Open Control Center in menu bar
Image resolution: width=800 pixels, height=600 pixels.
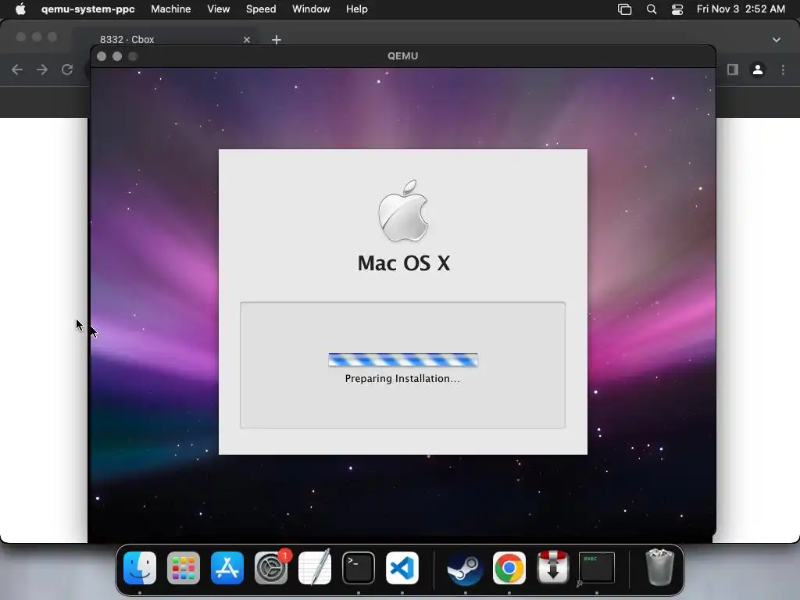click(677, 9)
